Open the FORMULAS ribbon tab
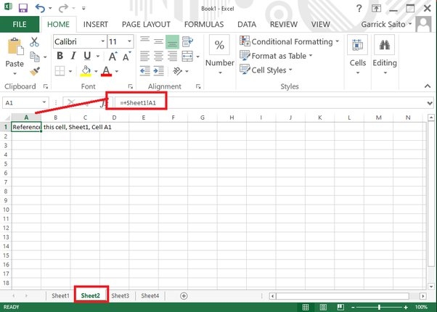437x312 pixels. click(204, 24)
